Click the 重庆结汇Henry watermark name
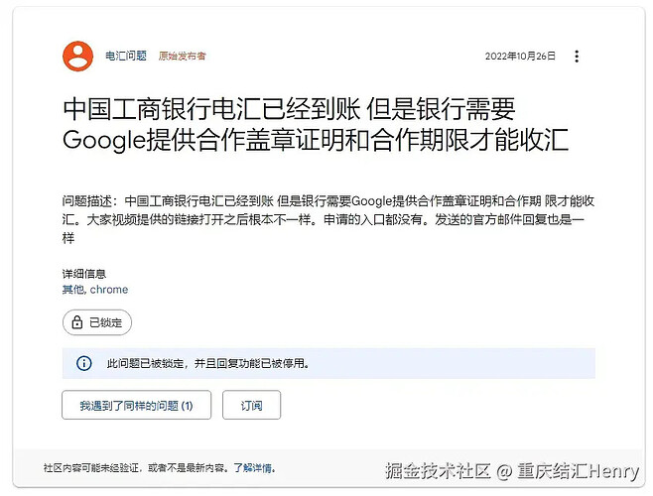 [578, 471]
